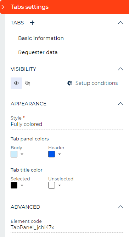Set visibility to visible with eye icon
The width and height of the screenshot is (129, 237).
point(16,83)
